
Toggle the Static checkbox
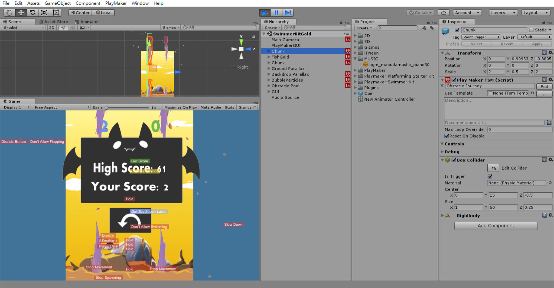[x=531, y=30]
